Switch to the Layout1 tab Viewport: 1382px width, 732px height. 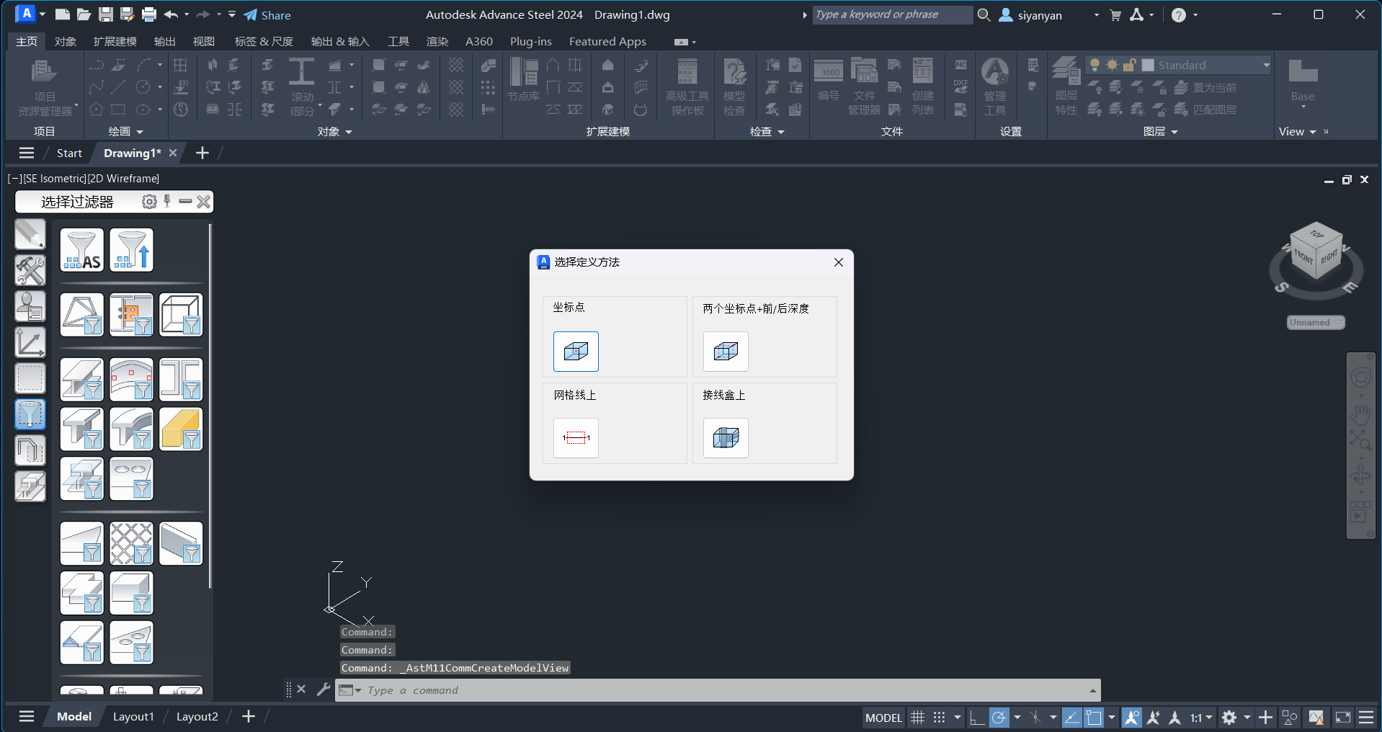[x=133, y=717]
